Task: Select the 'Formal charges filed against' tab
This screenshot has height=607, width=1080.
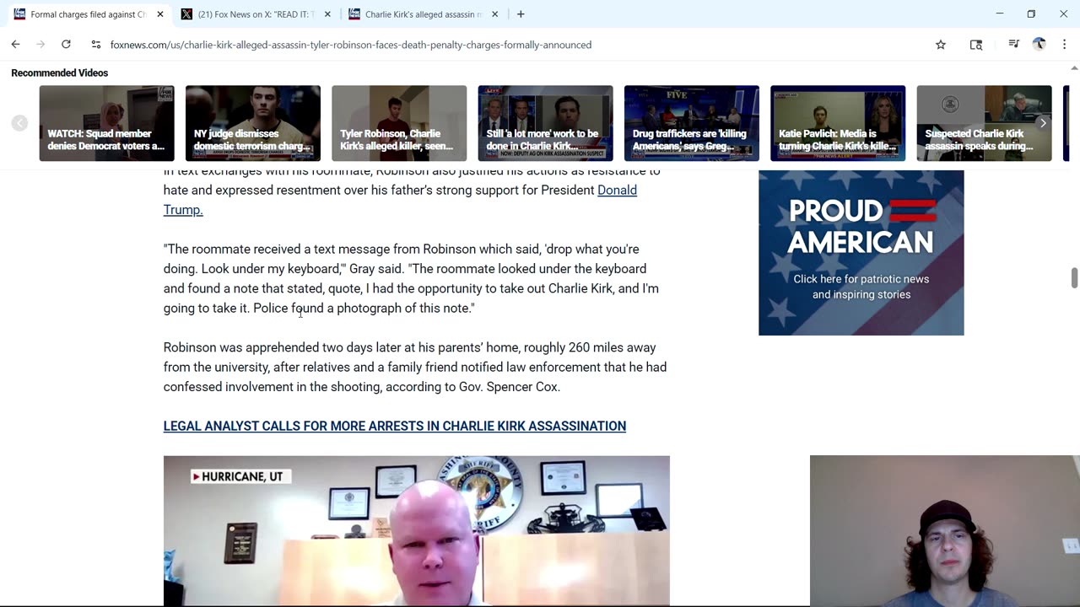Action: point(88,14)
